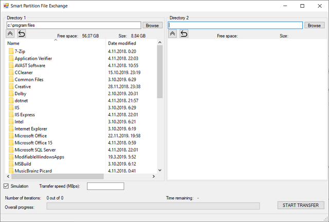Maximize the Smart Partition File Exchange window
The image size is (329, 222).
point(302,6)
